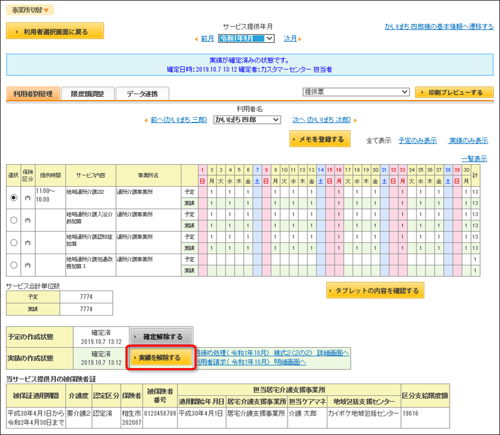This screenshot has height=435, width=500.
Task: Go to previous month via 前月 link
Action: [x=207, y=39]
